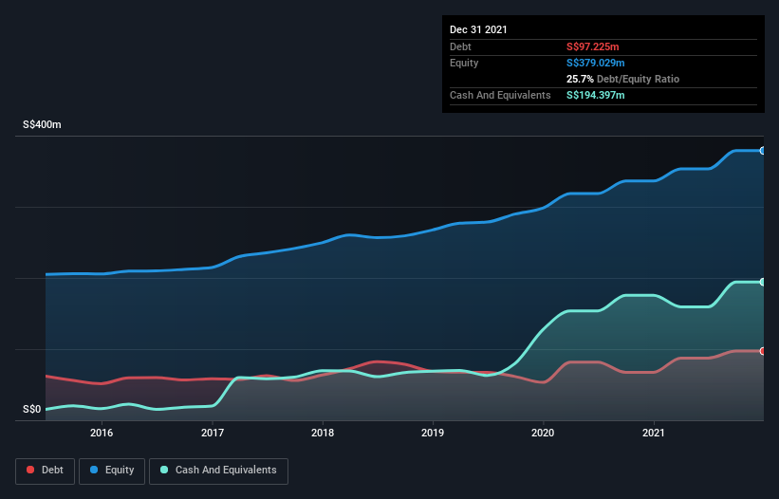779x499 pixels.
Task: Toggle the Cash And Equivalents legend button
Action: (218, 471)
